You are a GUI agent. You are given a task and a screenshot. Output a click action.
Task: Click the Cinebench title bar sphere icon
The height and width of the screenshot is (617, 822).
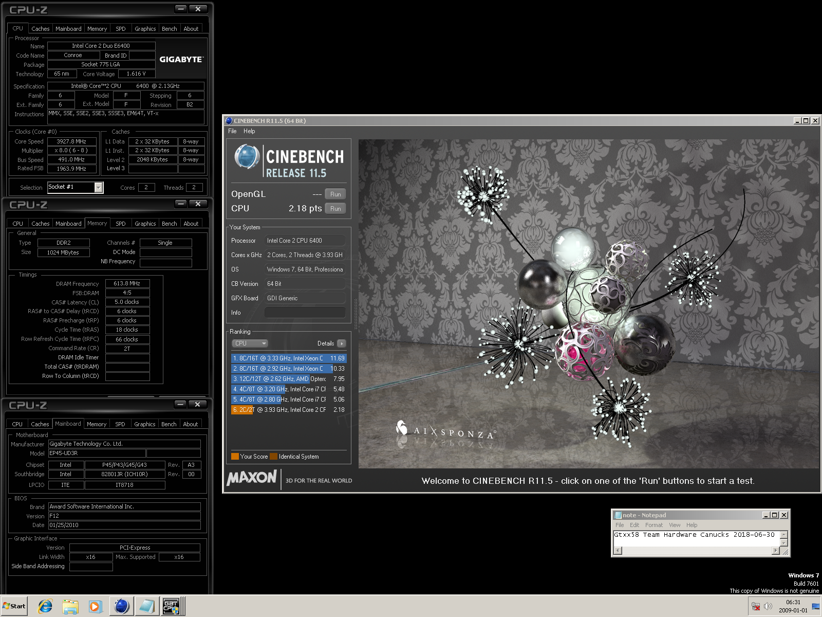tap(229, 121)
